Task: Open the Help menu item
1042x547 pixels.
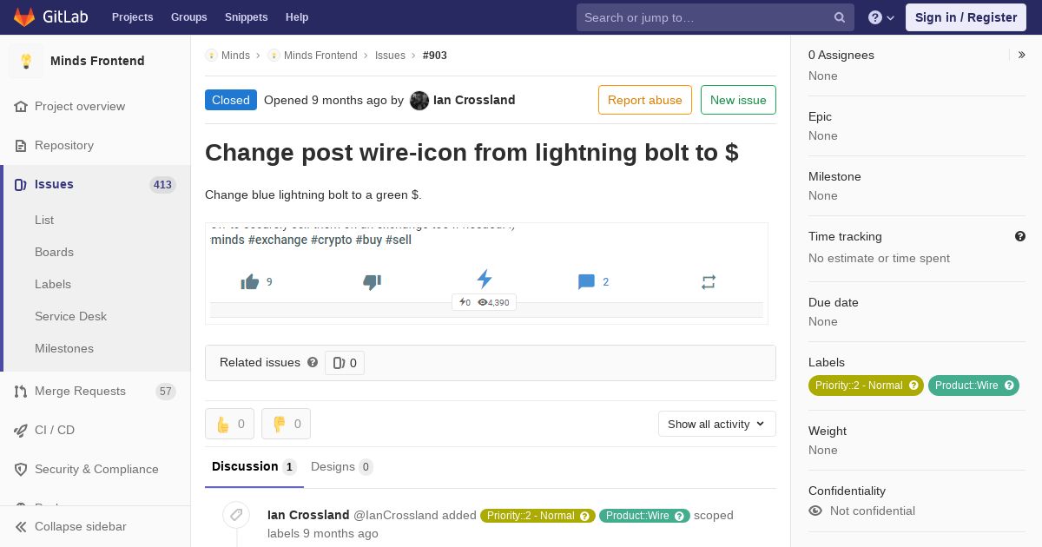Action: tap(297, 17)
